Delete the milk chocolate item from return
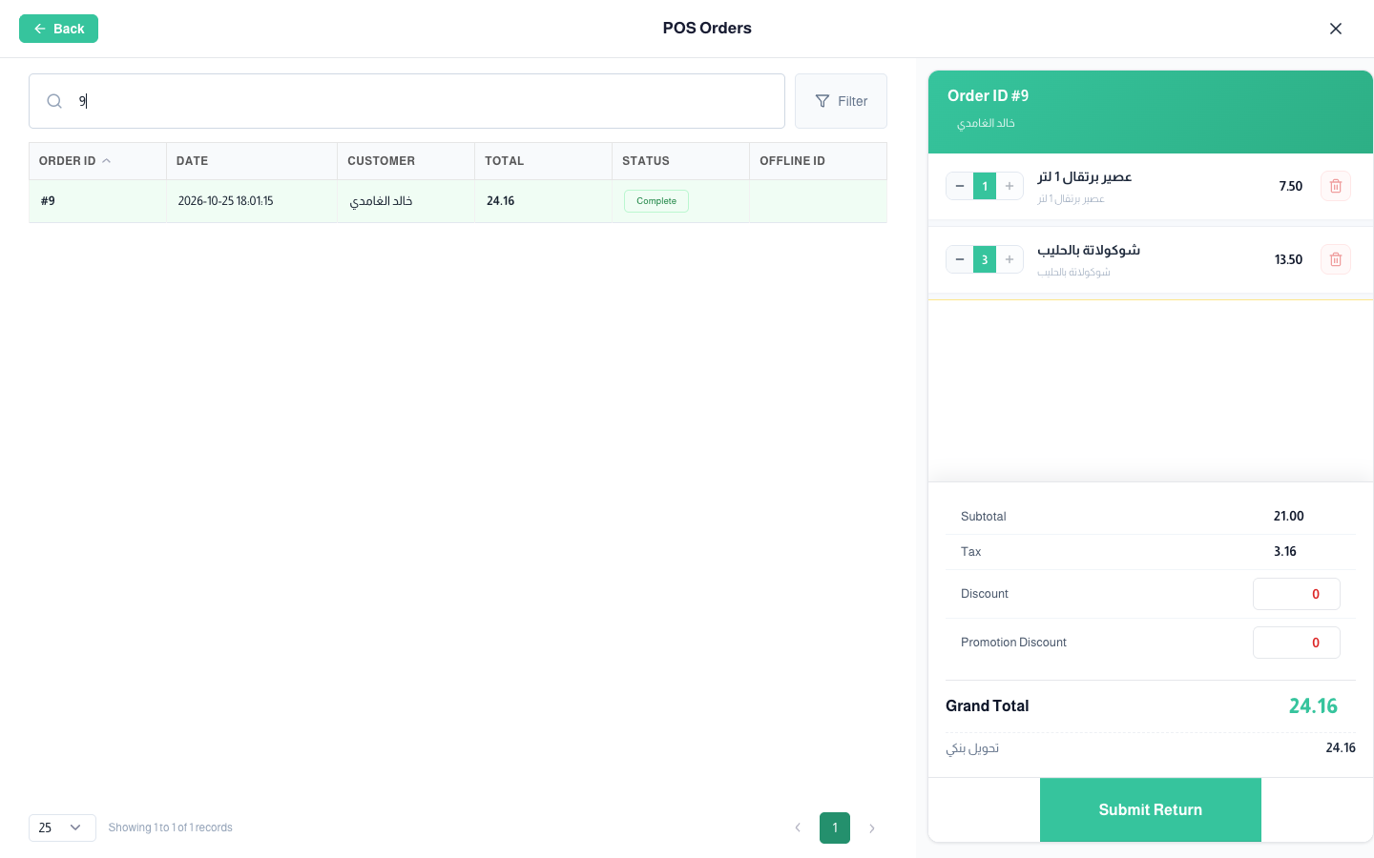This screenshot has height=858, width=1374. (x=1335, y=259)
